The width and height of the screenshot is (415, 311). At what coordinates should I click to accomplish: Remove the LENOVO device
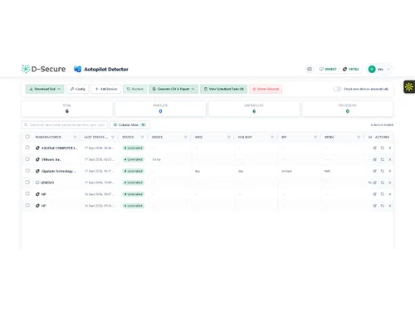point(390,182)
